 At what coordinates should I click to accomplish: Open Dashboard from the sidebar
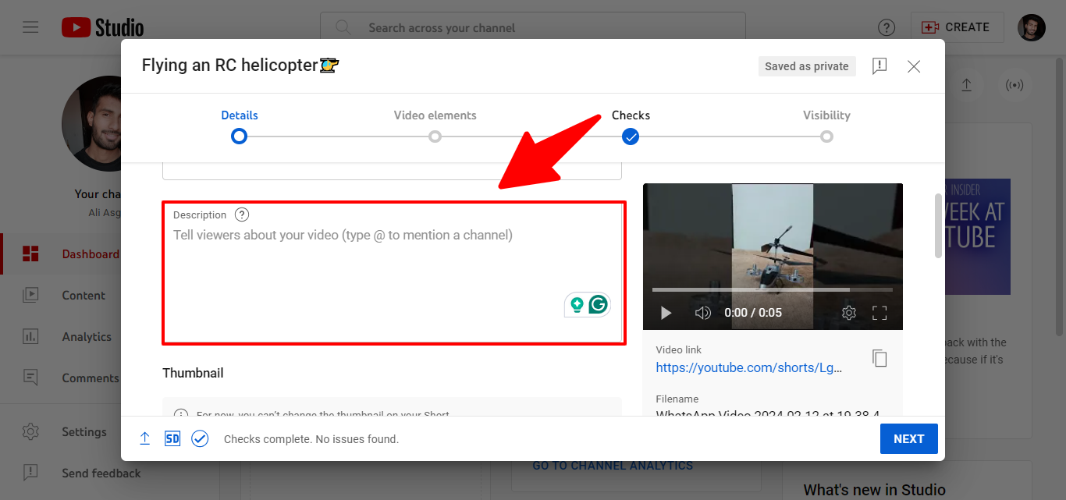[x=91, y=254]
